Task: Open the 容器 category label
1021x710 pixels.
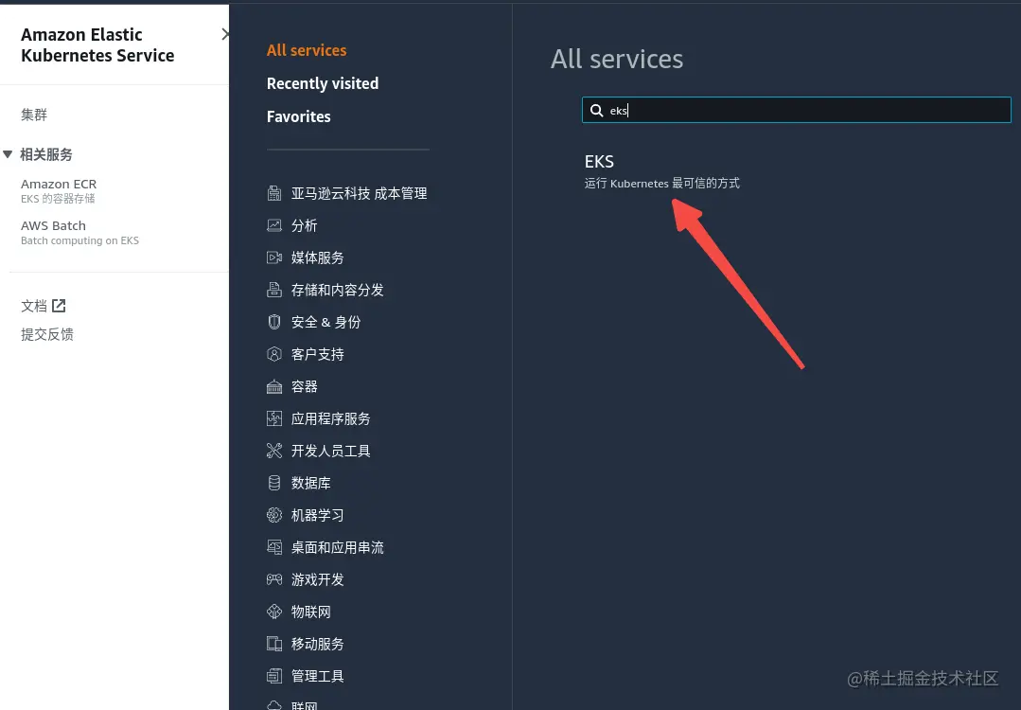Action: click(x=304, y=386)
